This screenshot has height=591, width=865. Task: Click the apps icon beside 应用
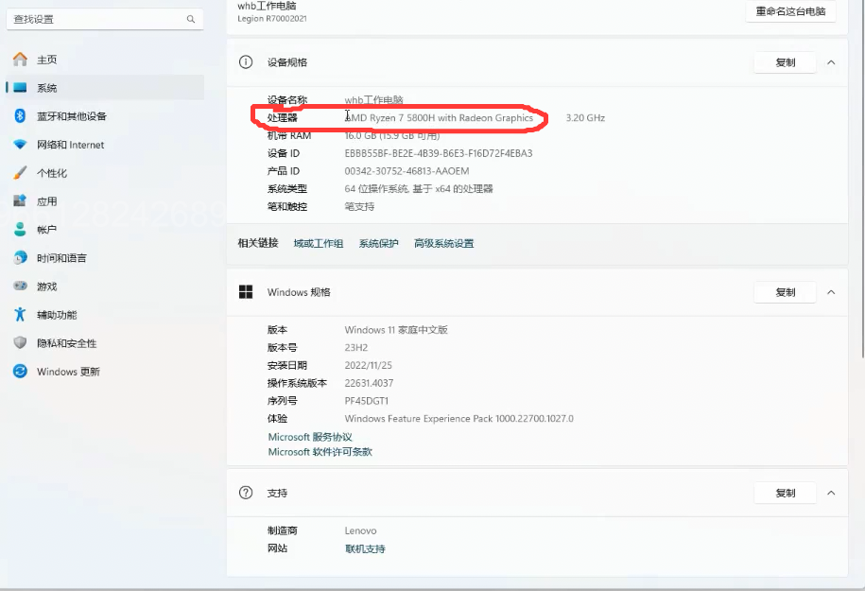click(20, 200)
